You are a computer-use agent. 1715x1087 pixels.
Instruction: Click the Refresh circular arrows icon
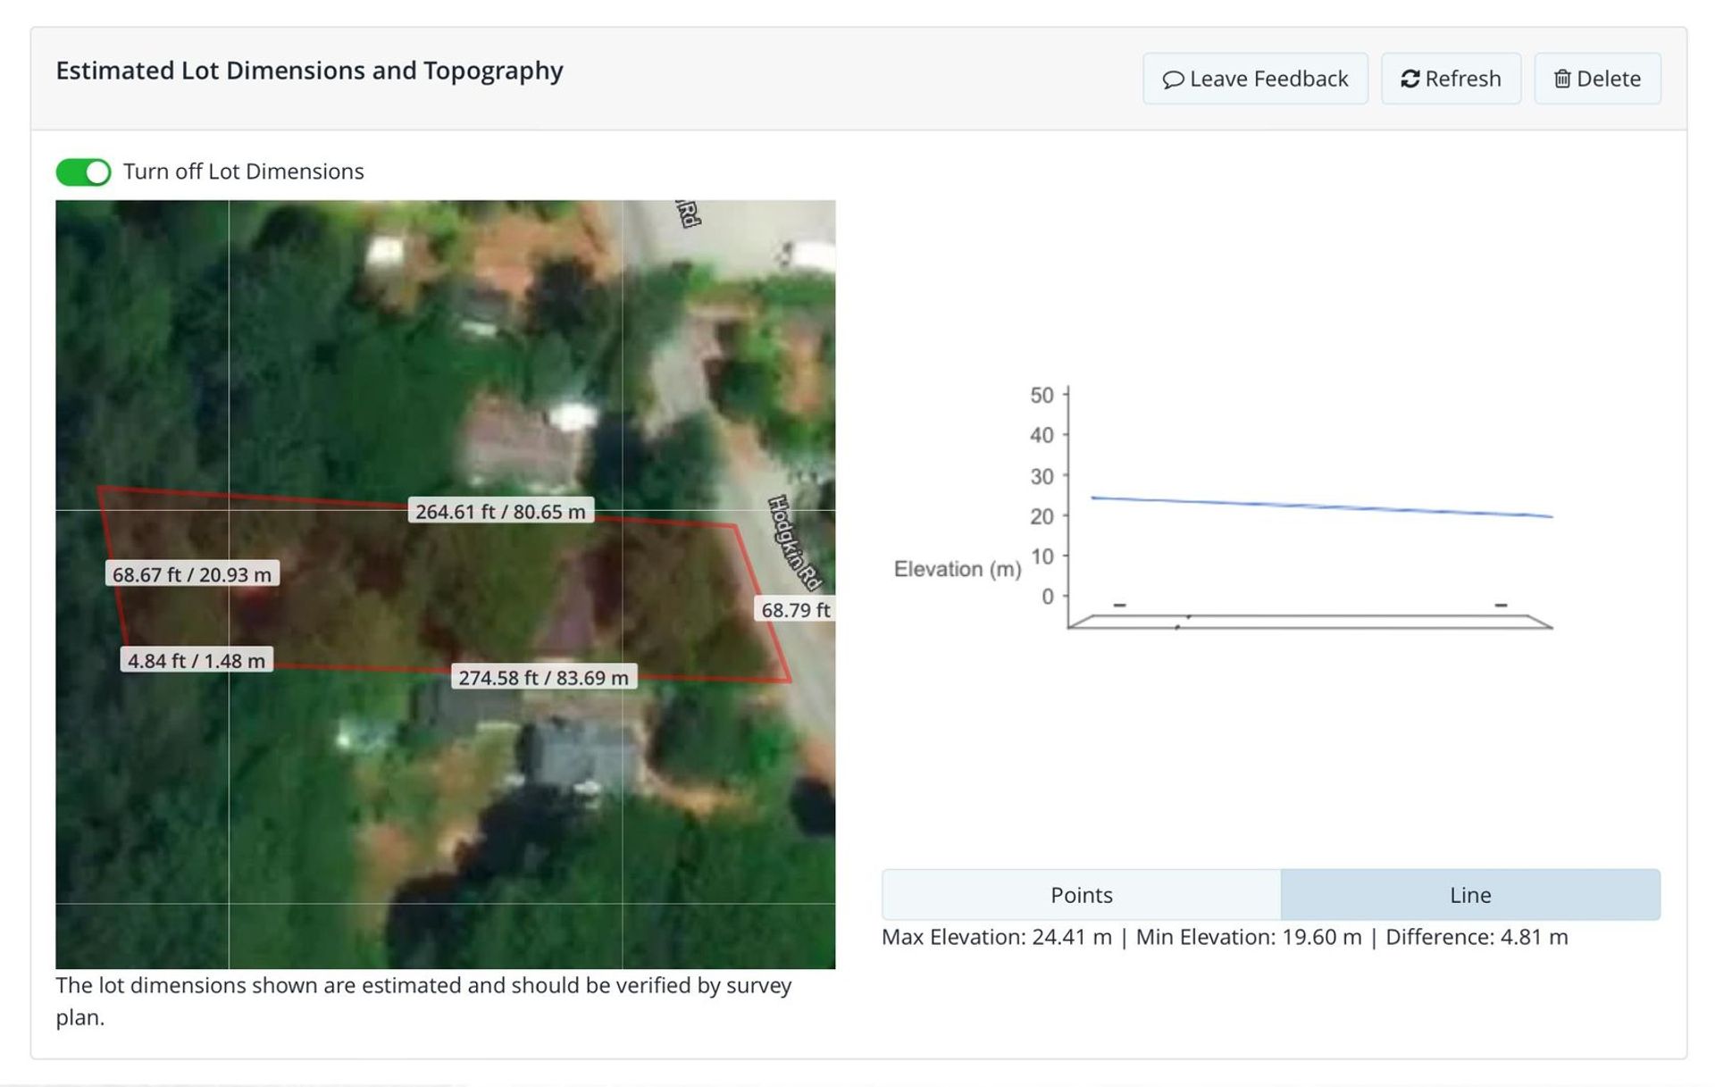tap(1410, 79)
